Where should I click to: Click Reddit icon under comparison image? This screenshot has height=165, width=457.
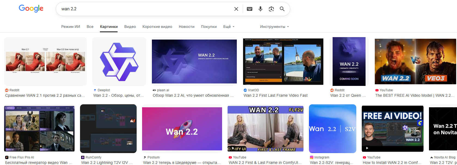[x=7, y=90]
